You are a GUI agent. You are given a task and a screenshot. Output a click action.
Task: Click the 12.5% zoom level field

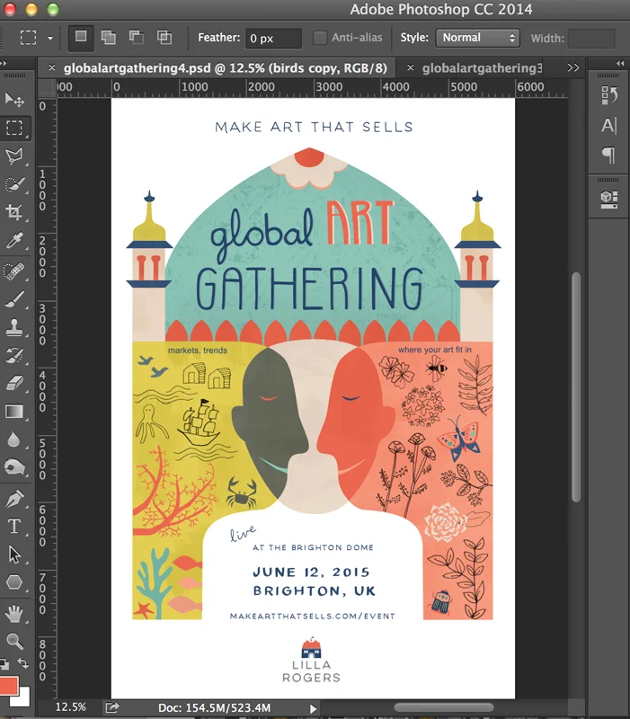71,707
